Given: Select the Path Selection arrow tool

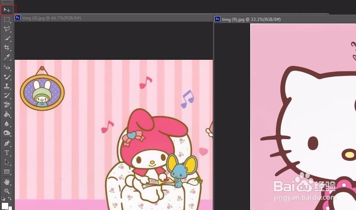Looking at the screenshot, I should 7,162.
